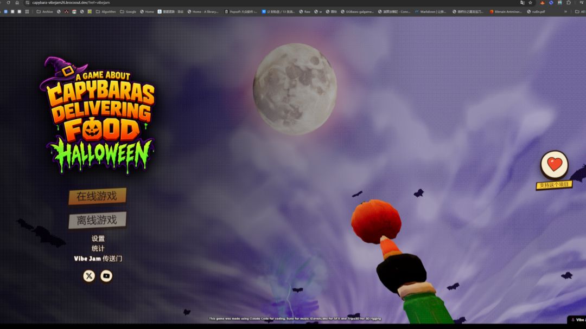
Task: Open the Home bookmark next to Google folder
Action: (147, 11)
